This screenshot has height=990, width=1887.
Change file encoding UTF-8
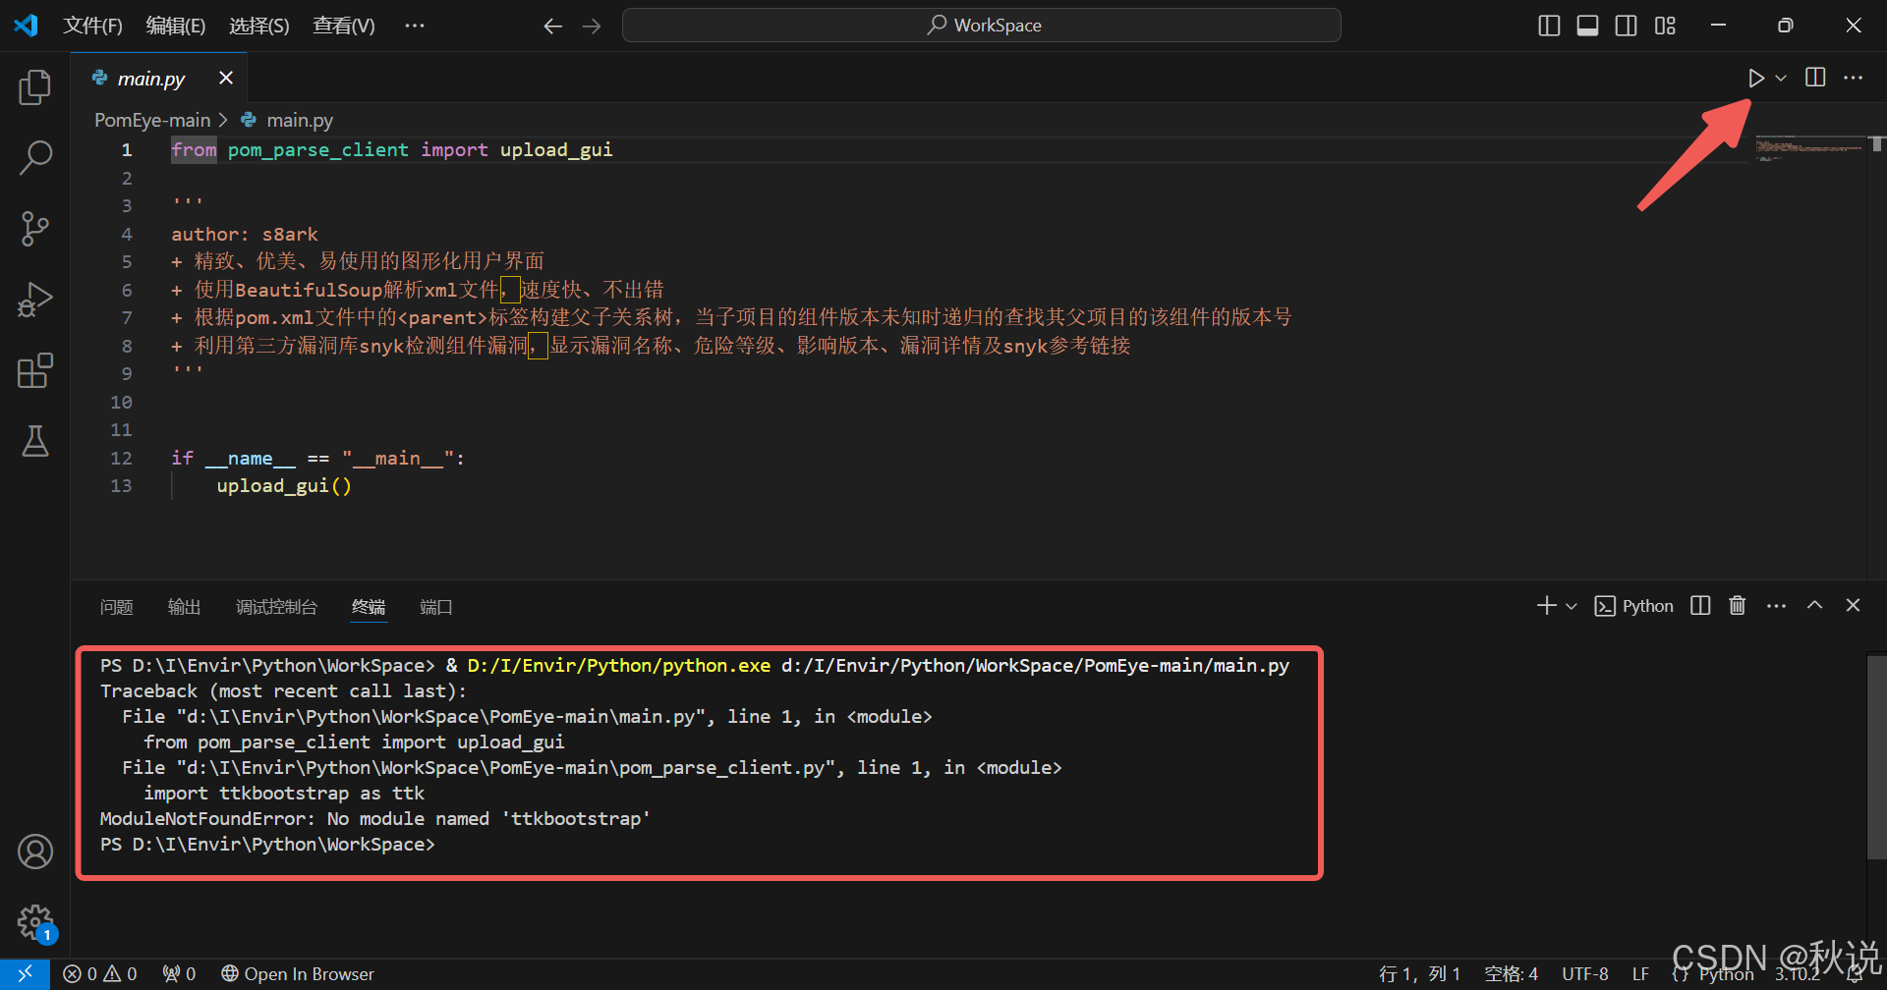1585,974
